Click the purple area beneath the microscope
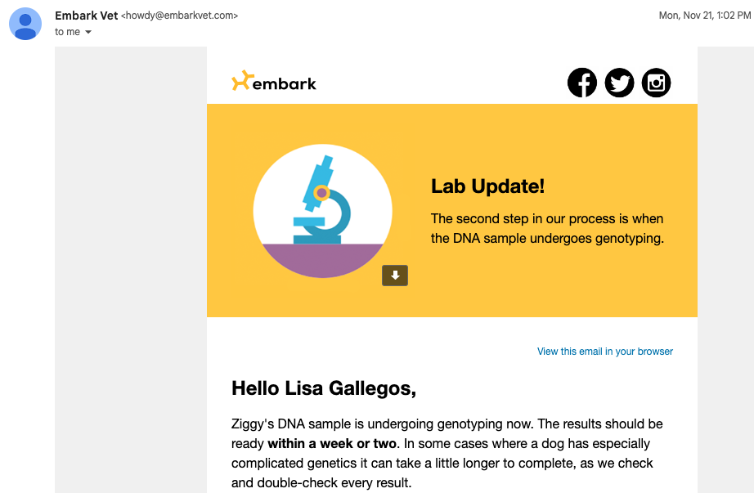754x493 pixels. tap(322, 262)
